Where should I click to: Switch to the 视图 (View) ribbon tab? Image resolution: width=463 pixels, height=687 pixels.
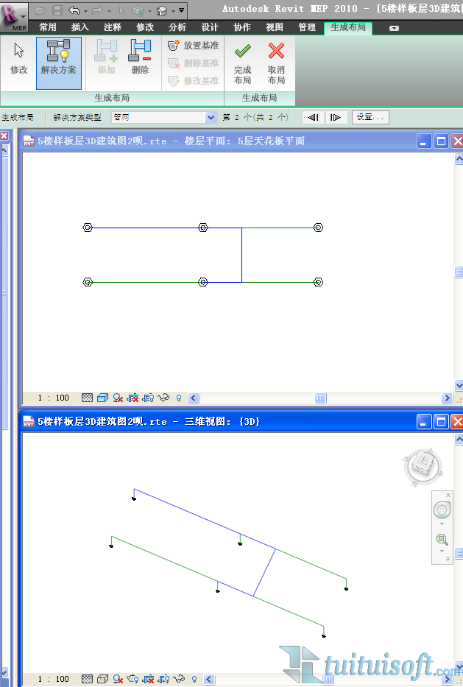click(274, 27)
